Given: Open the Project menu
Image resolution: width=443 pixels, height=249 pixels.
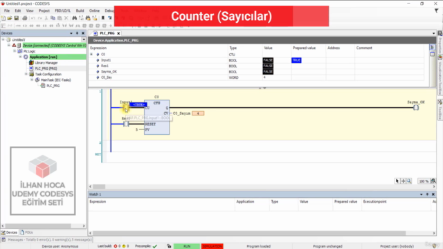Looking at the screenshot, I should (44, 11).
